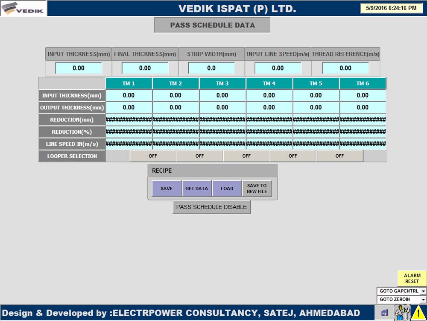Screen dimensions: 427x321
Task: Click the TM 3 column header
Action: pyautogui.click(x=222, y=83)
